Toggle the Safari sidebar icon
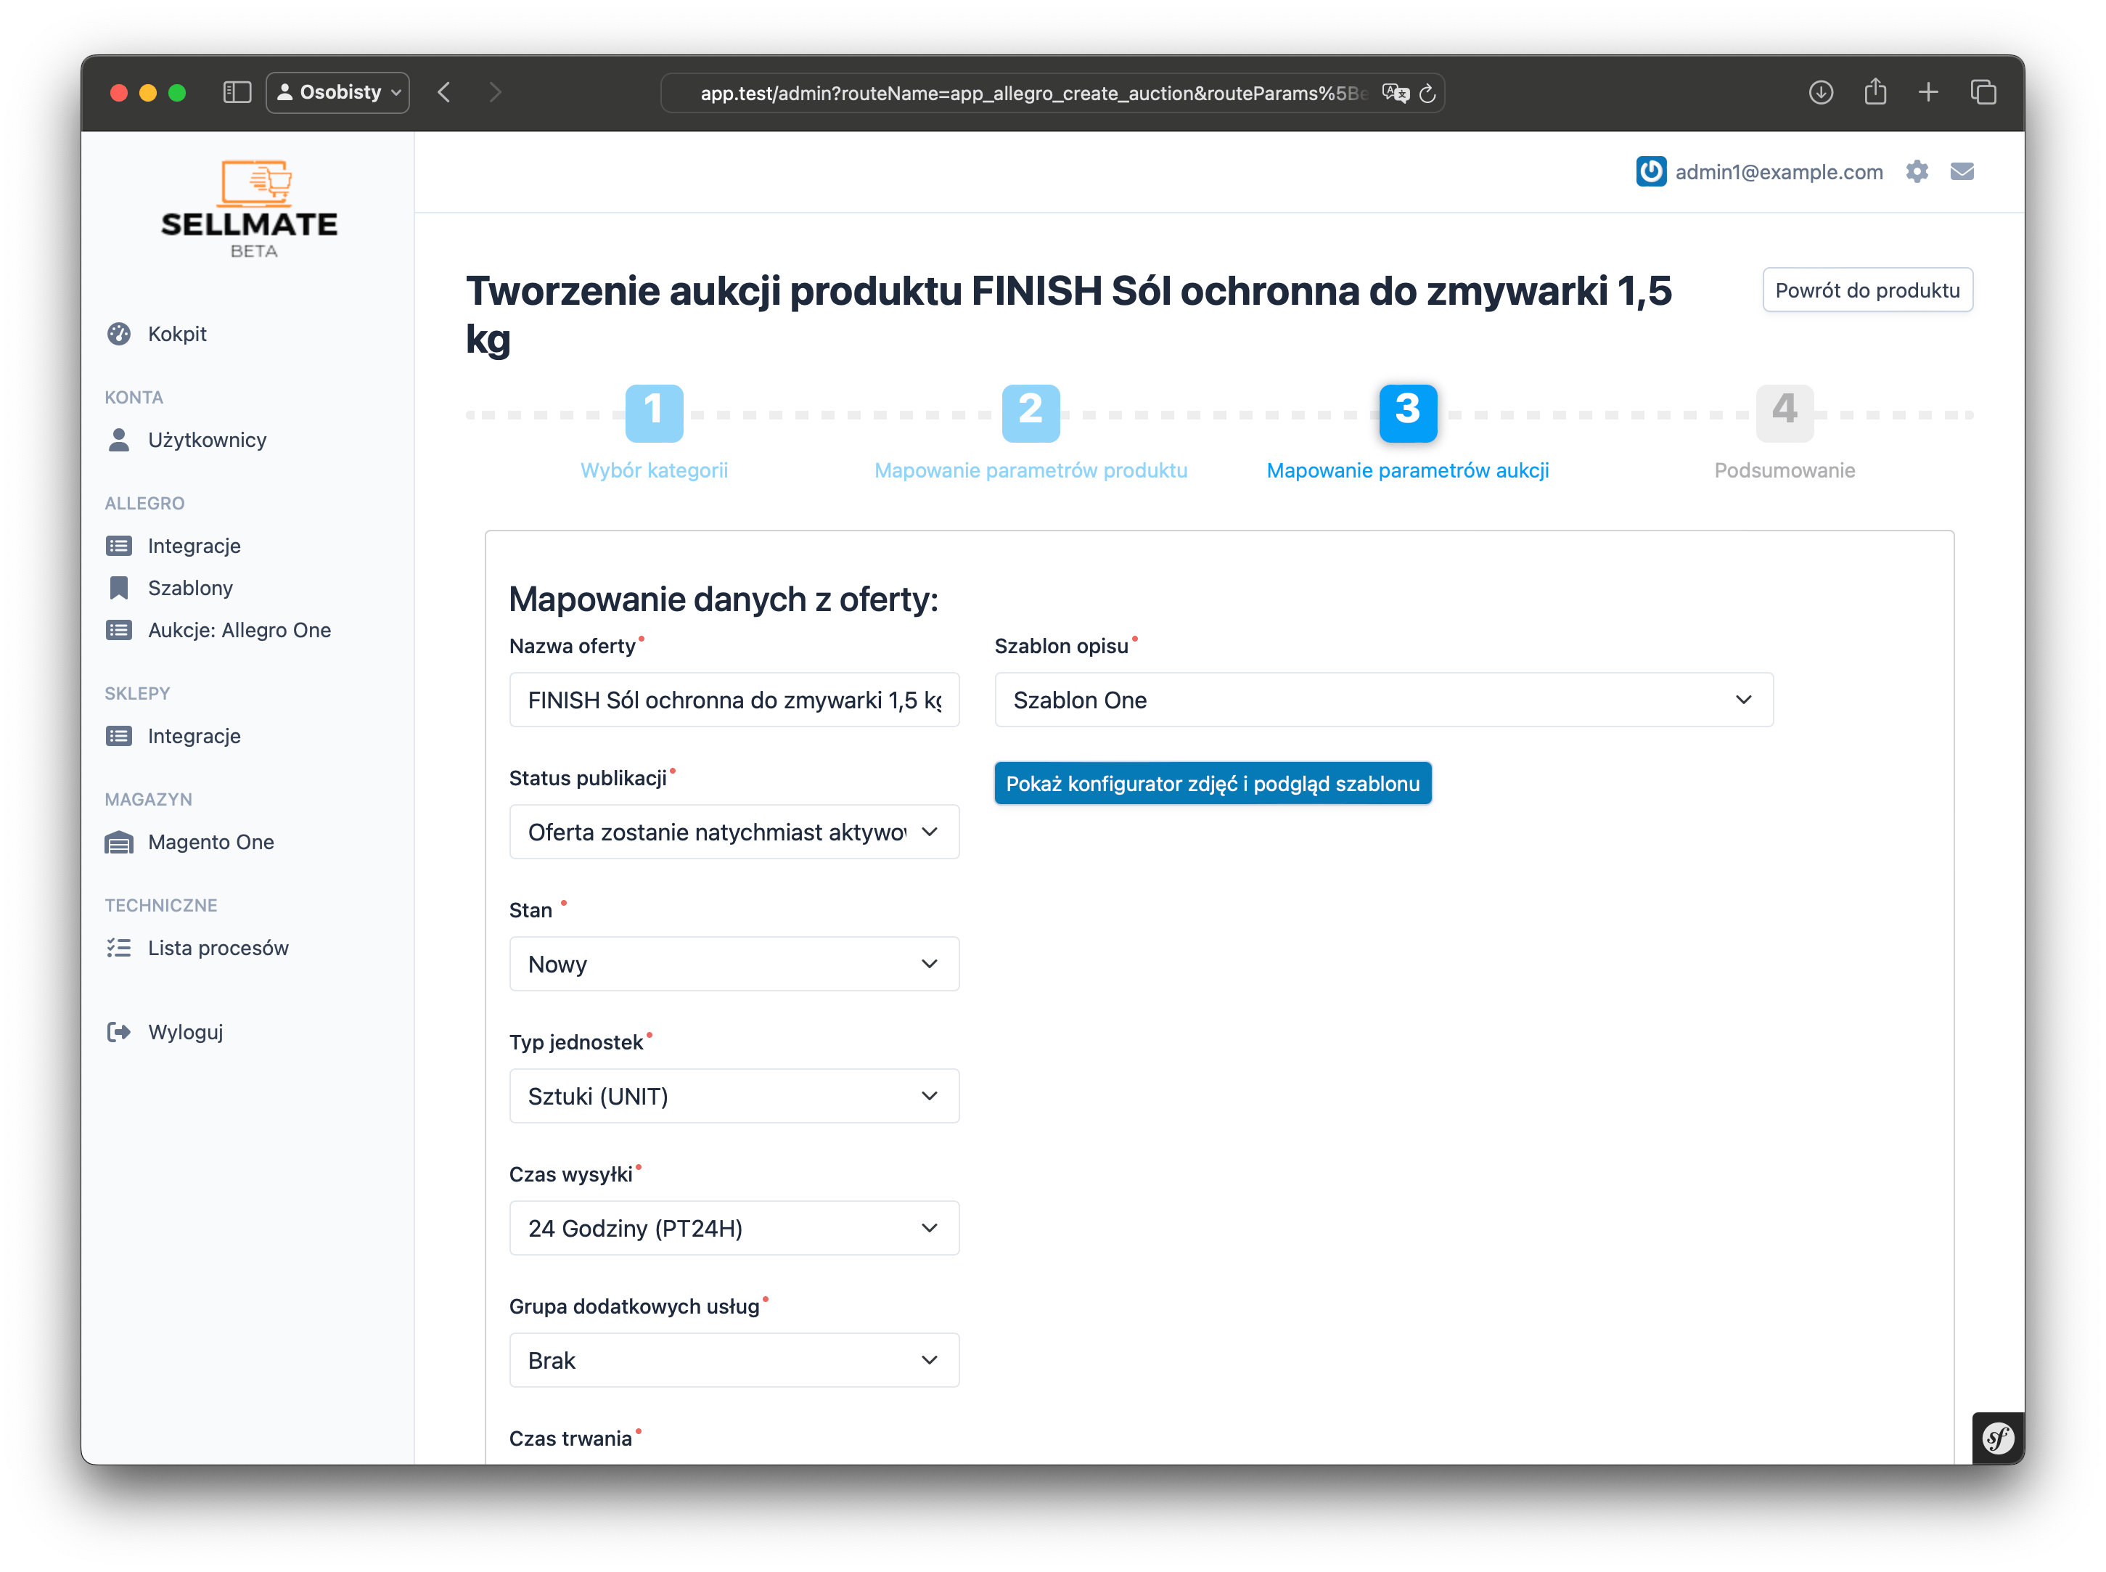This screenshot has width=2106, height=1572. point(237,92)
